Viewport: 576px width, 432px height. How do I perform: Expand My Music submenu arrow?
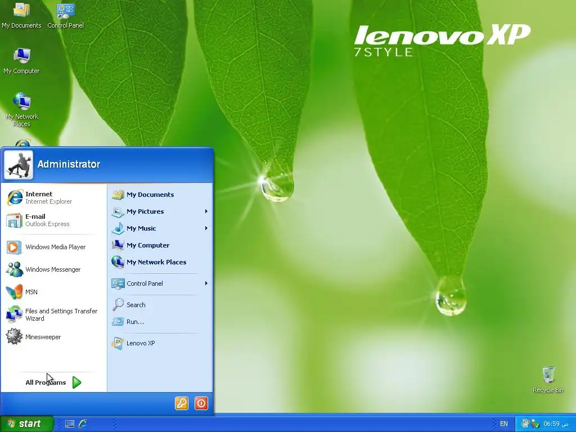tap(206, 228)
